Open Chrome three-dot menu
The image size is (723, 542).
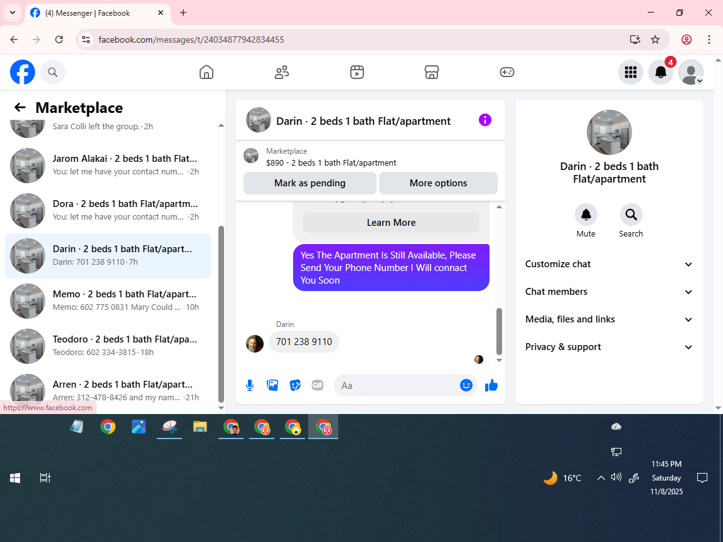pyautogui.click(x=709, y=40)
